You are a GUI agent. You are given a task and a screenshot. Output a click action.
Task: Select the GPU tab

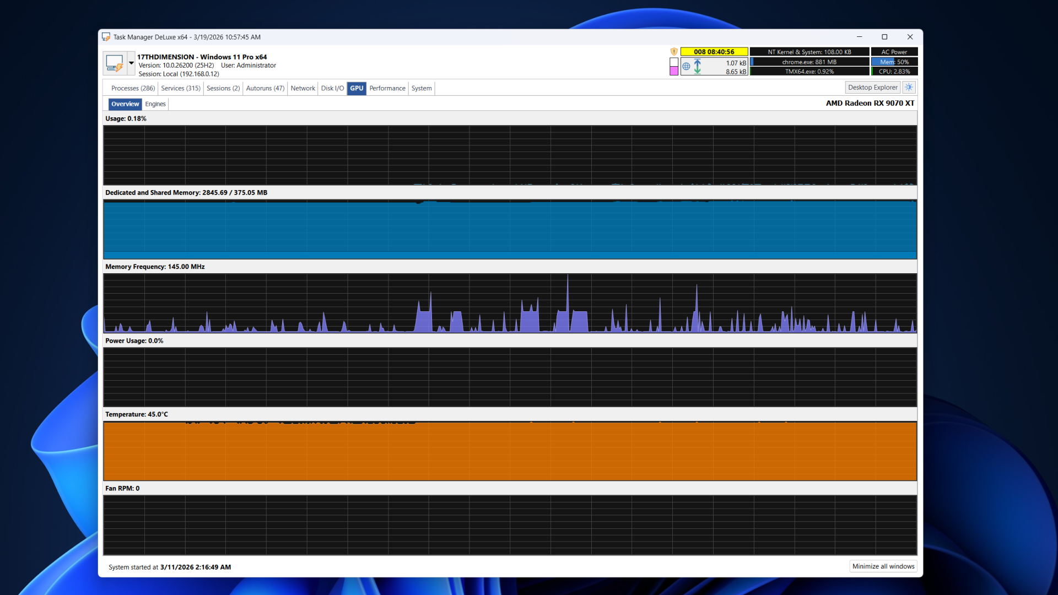pos(357,88)
